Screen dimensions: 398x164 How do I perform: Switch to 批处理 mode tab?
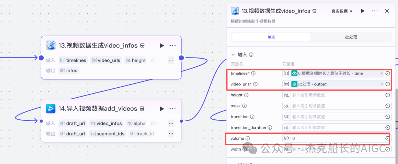tap(351, 37)
